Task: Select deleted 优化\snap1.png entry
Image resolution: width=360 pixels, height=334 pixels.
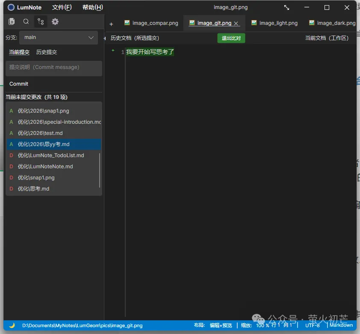Action: tap(54, 178)
